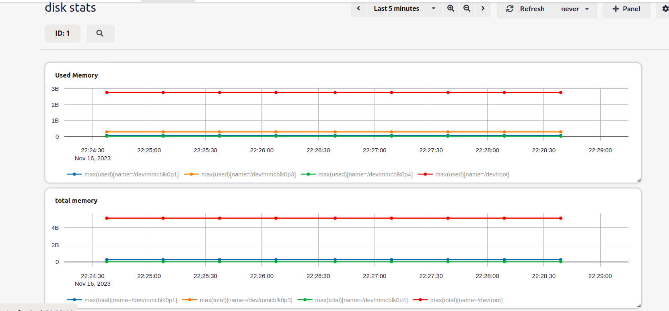
Task: Zoom out on time range magnifier icon
Action: [467, 8]
